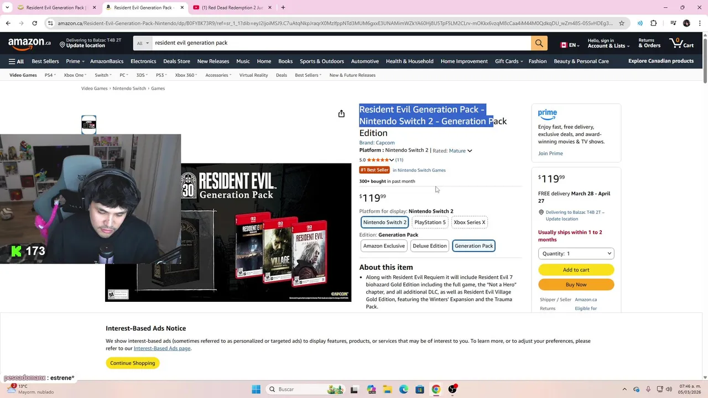This screenshot has height=398, width=708.
Task: Open the tab search chevron in Chrome
Action: click(7, 8)
